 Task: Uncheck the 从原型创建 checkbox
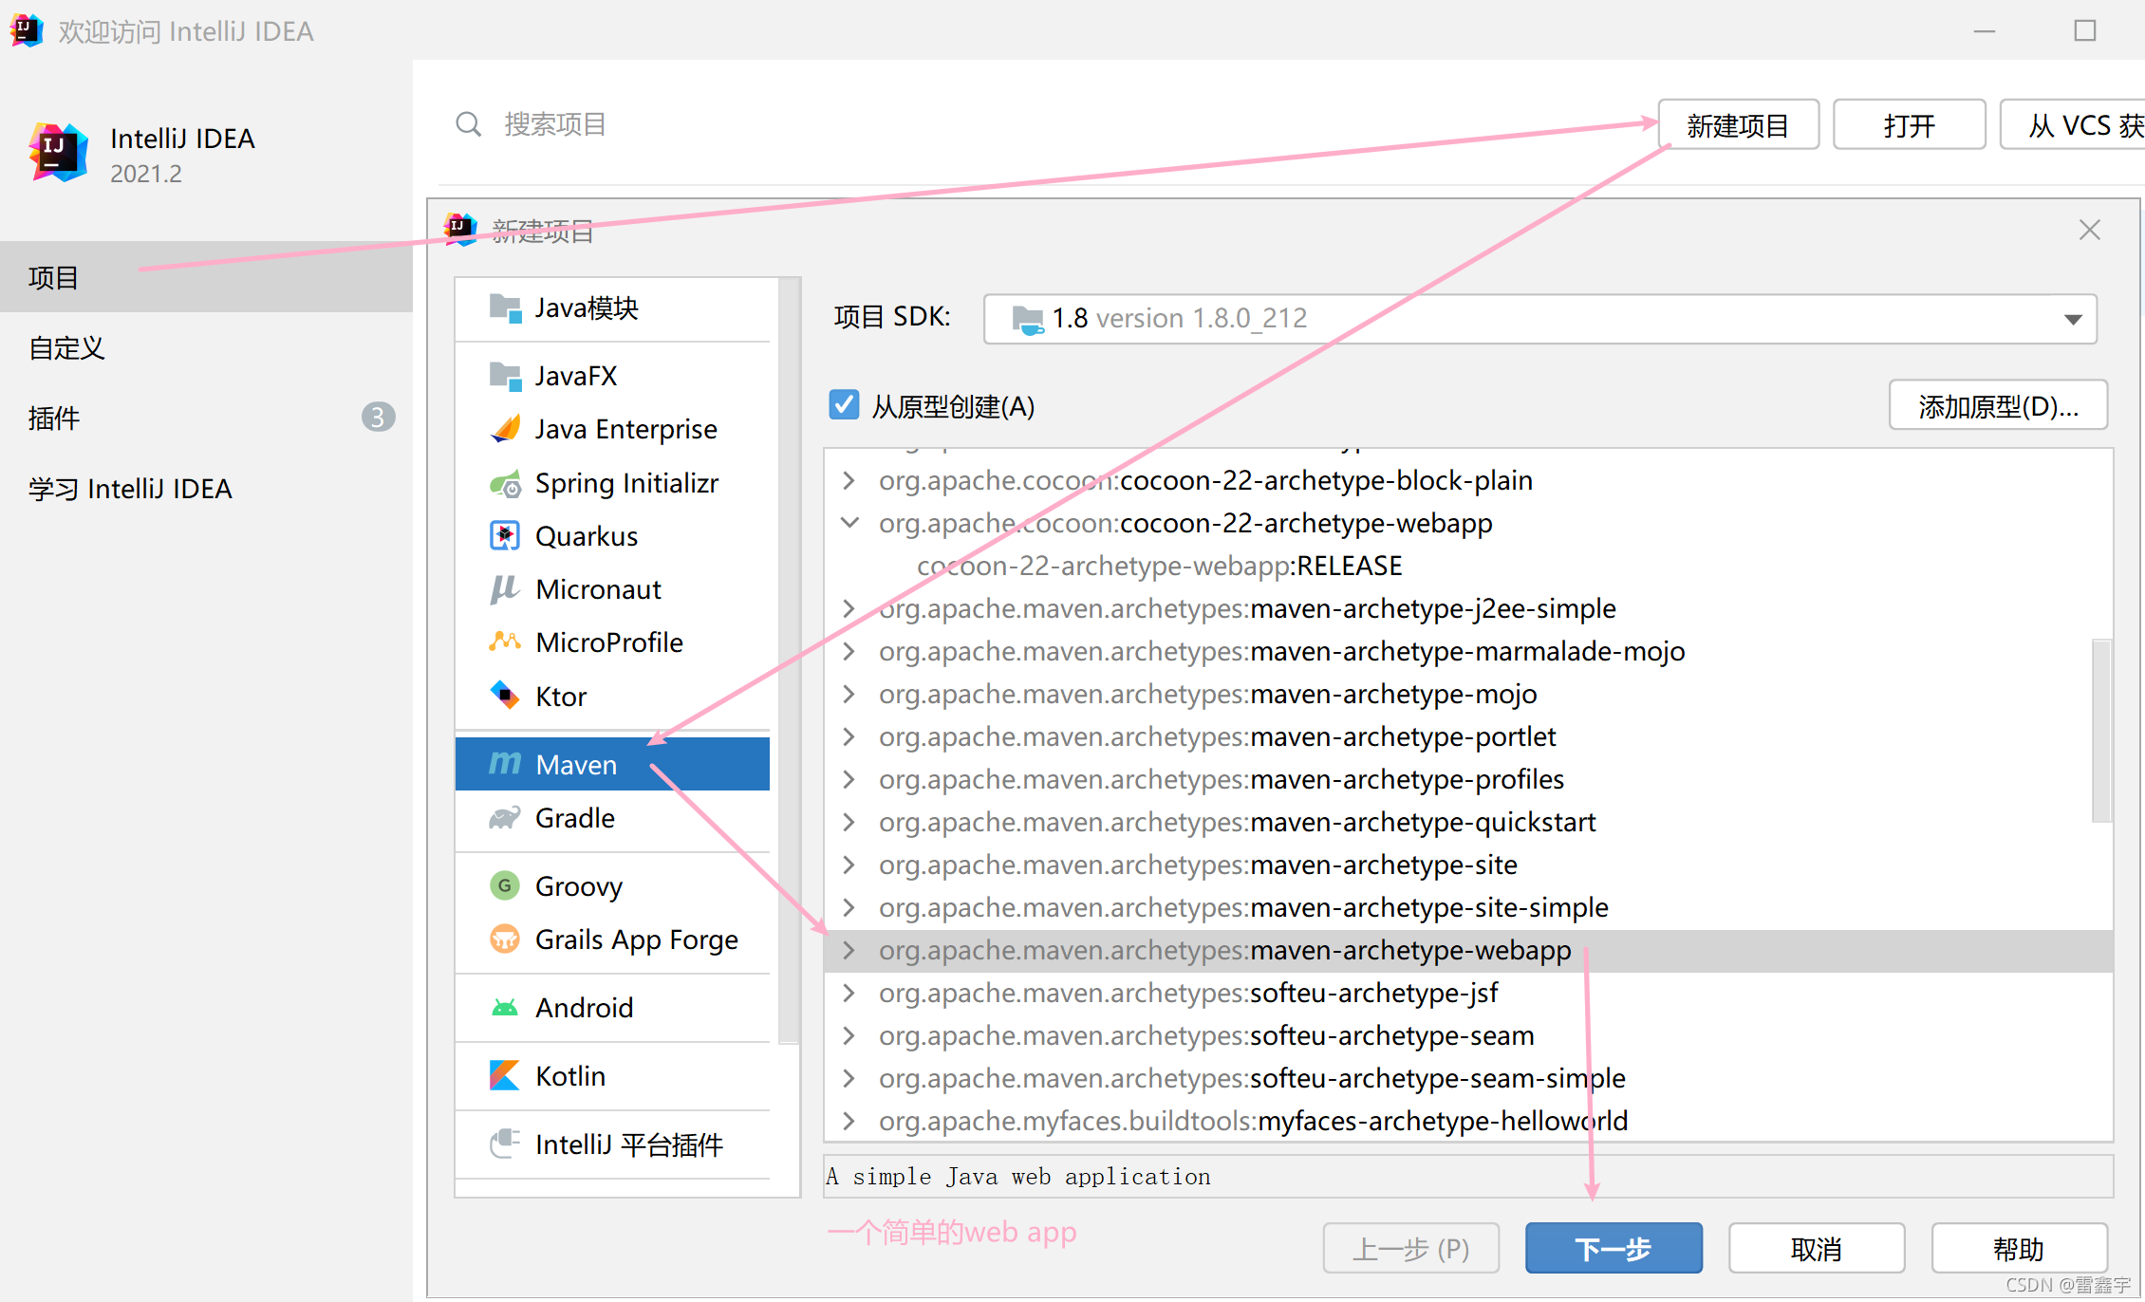(x=844, y=405)
